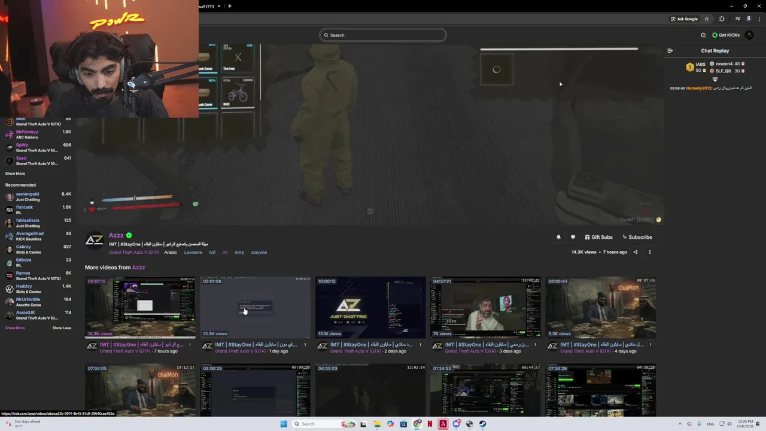Image resolution: width=766 pixels, height=431 pixels.
Task: Open the browser extensions puzzle icon
Action: 722,19
